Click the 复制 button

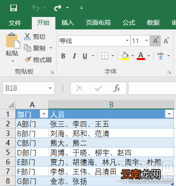[x=35, y=48]
